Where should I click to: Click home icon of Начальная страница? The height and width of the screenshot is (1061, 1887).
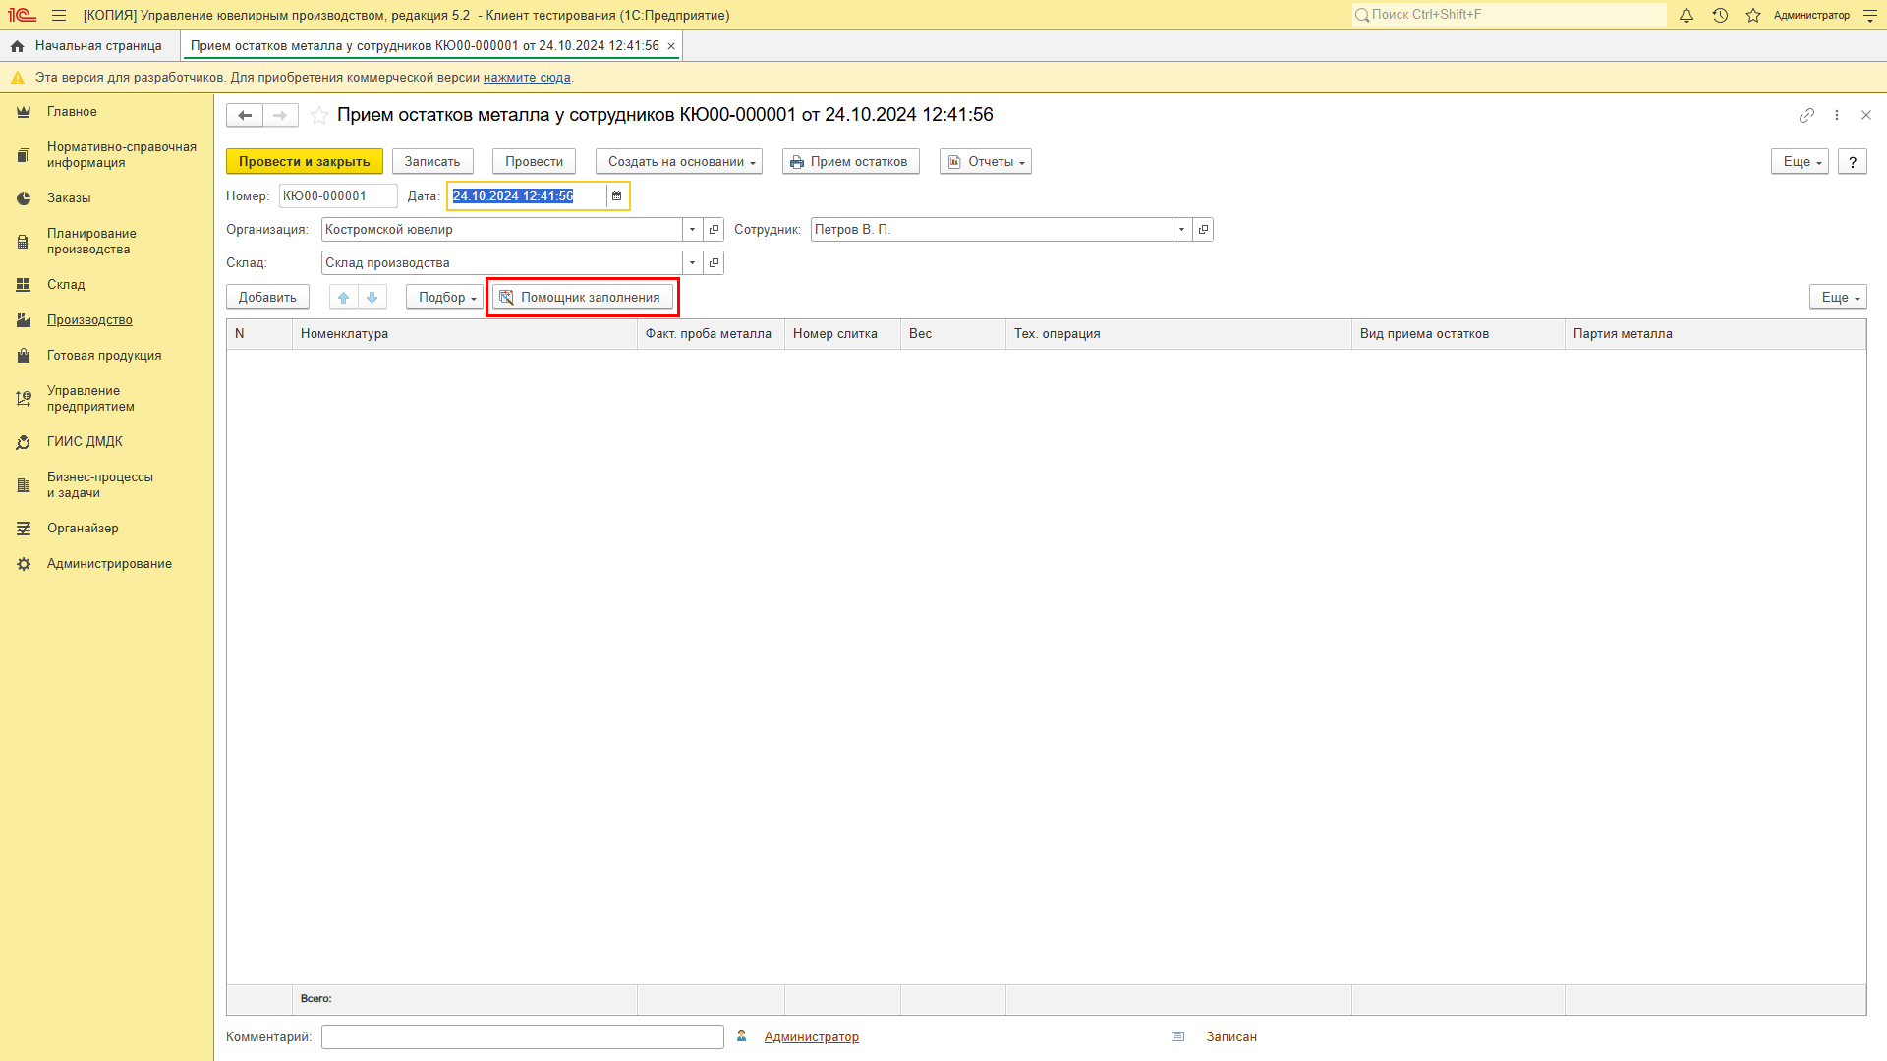(x=17, y=46)
